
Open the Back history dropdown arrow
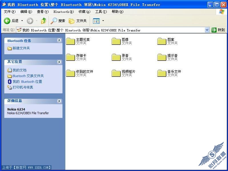(x=22, y=21)
